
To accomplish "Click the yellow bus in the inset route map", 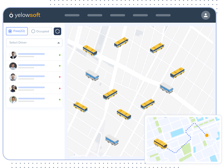I will (160, 143).
